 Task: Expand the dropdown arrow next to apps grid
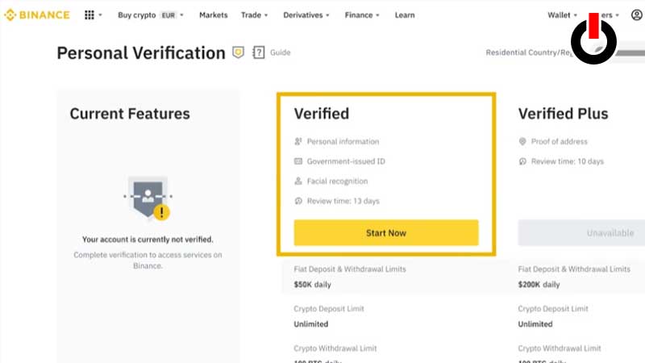tap(100, 15)
